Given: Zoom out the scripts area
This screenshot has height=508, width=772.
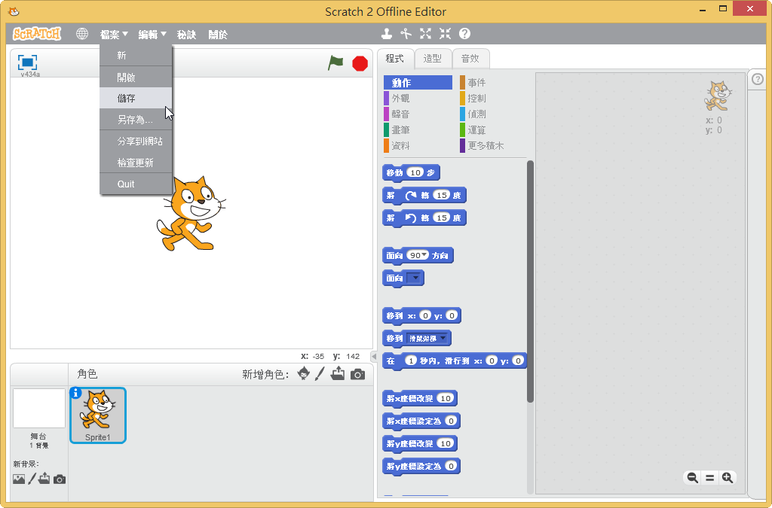Looking at the screenshot, I should coord(692,478).
